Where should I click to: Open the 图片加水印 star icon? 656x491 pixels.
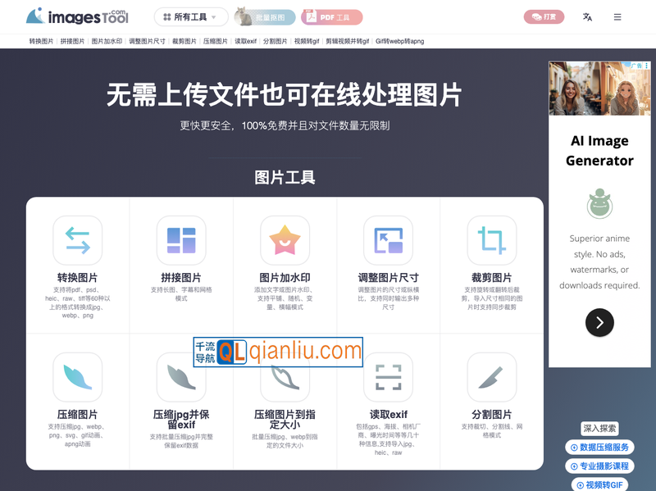point(284,241)
